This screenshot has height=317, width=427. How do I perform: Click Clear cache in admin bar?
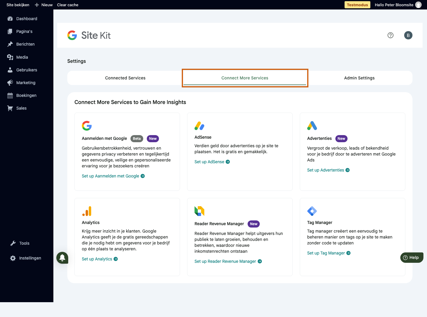[x=68, y=5]
